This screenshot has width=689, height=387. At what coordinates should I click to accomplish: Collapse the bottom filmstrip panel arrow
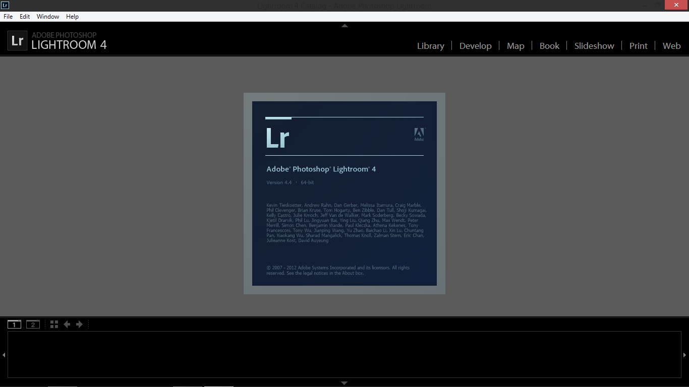tap(344, 383)
